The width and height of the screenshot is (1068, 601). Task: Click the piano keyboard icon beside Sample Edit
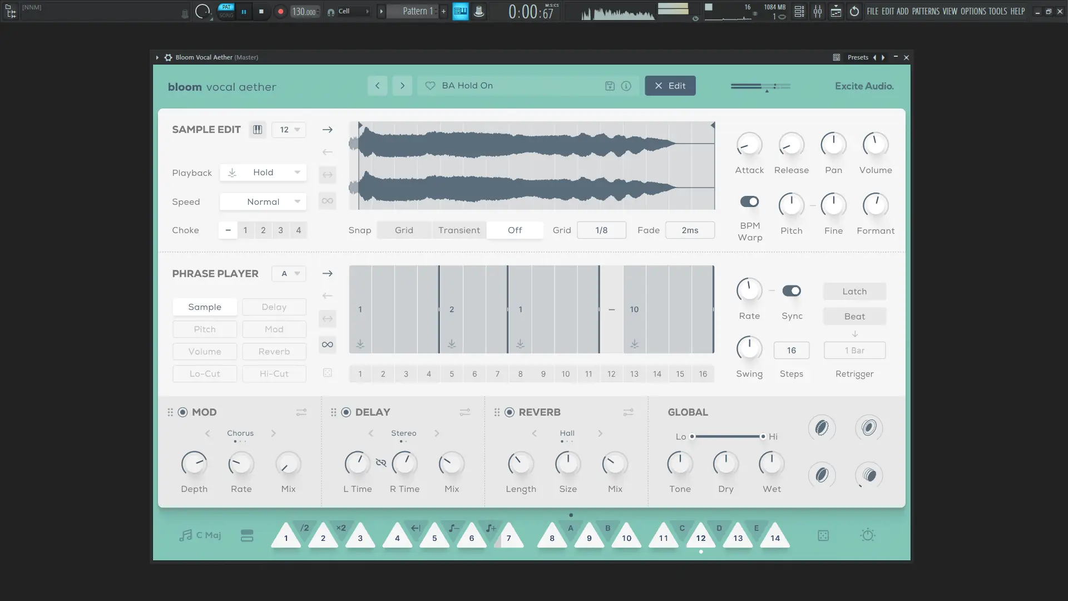click(258, 130)
